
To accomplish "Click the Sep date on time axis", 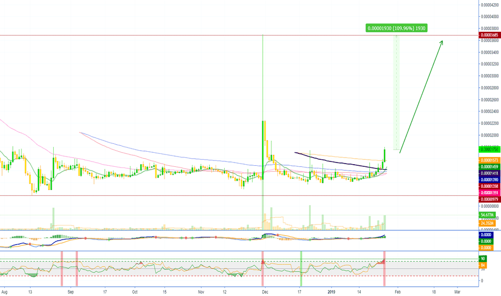I will (x=70, y=292).
